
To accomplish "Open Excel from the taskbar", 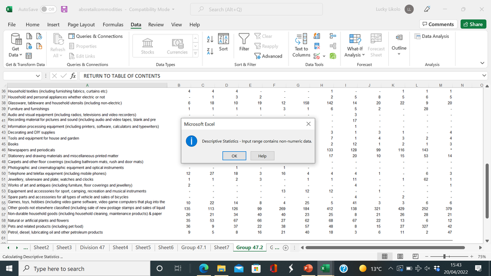I will (x=325, y=269).
